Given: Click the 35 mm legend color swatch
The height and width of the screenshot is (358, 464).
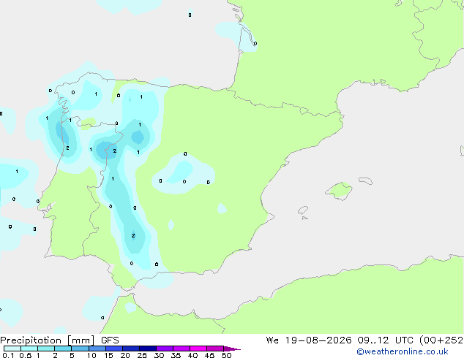Looking at the screenshot, I should tap(181, 349).
